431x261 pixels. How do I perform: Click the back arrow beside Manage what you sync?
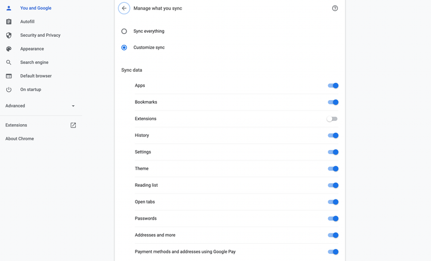(x=124, y=9)
